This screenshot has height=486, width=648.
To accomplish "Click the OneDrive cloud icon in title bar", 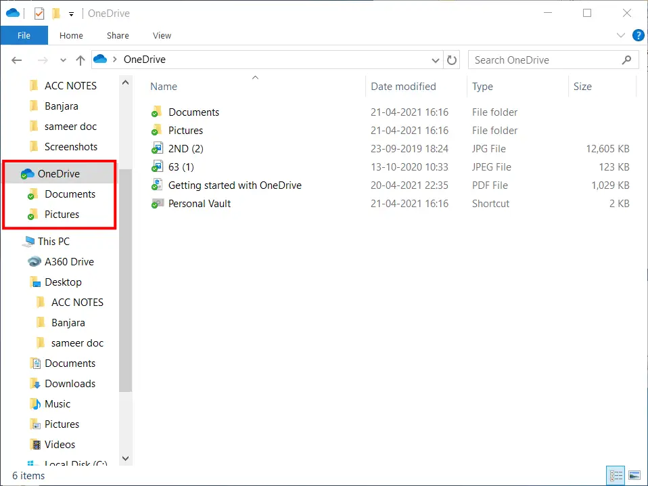I will (13, 14).
